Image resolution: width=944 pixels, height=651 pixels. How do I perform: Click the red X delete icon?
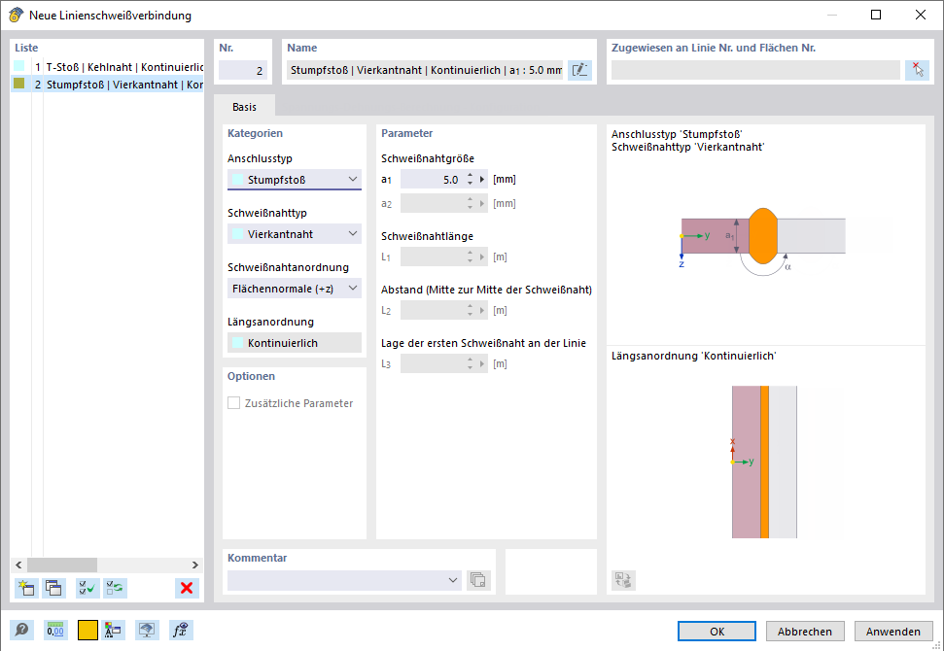(x=187, y=588)
